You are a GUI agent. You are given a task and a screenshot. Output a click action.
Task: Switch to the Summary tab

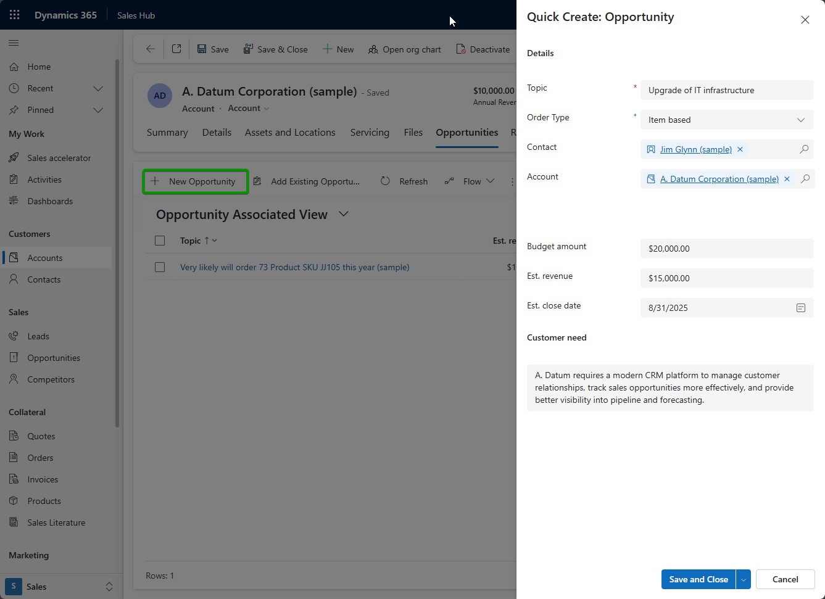(x=167, y=133)
